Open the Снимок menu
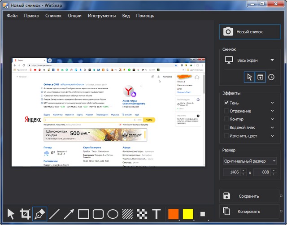Screen dimensions: 287x225 pyautogui.click(x=53, y=16)
